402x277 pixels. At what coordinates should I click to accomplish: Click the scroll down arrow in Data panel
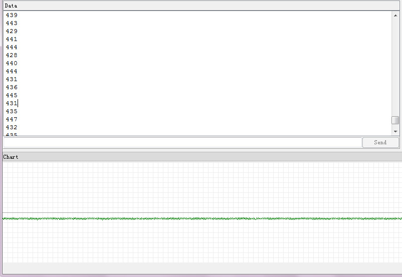click(395, 131)
